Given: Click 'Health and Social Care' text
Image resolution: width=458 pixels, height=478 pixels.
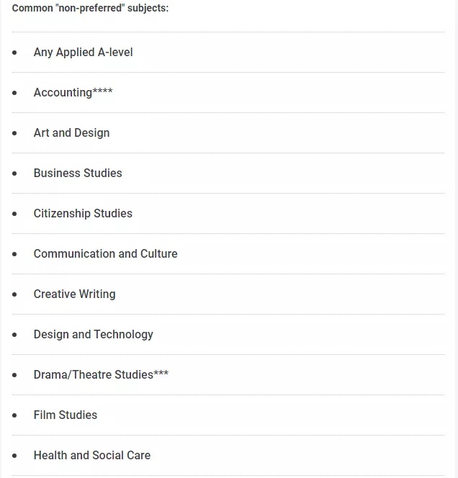Looking at the screenshot, I should pyautogui.click(x=91, y=456).
